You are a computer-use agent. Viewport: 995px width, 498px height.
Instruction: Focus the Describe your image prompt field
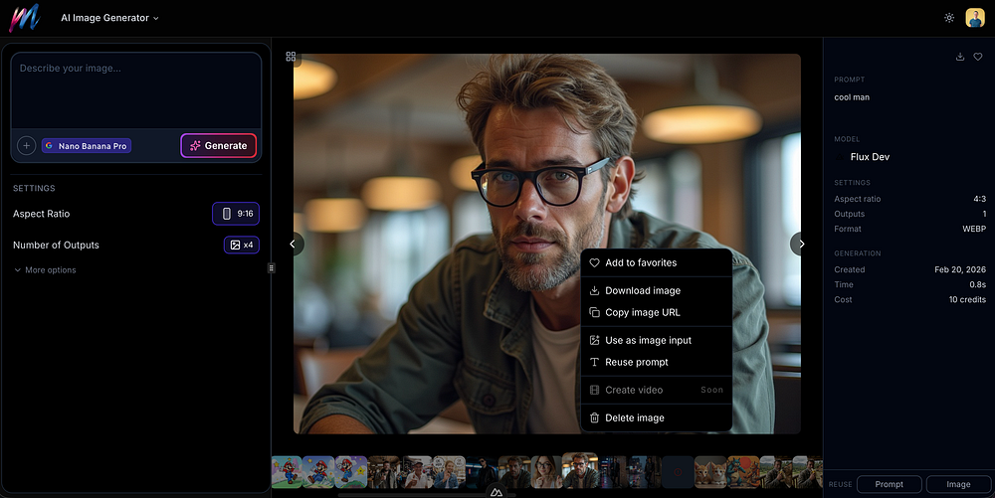135,90
